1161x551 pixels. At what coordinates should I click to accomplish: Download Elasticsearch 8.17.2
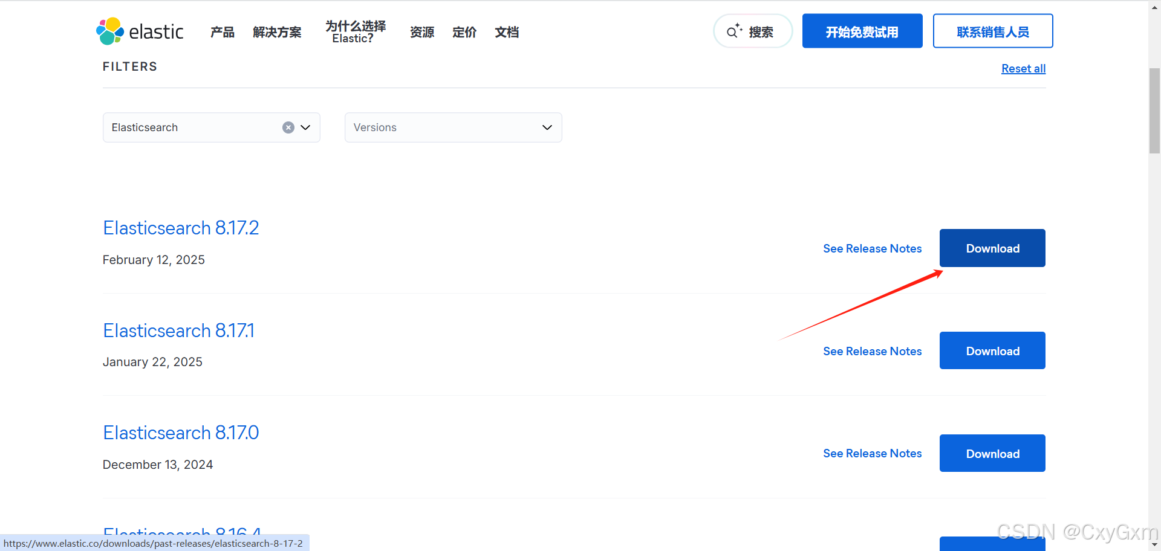click(x=992, y=248)
